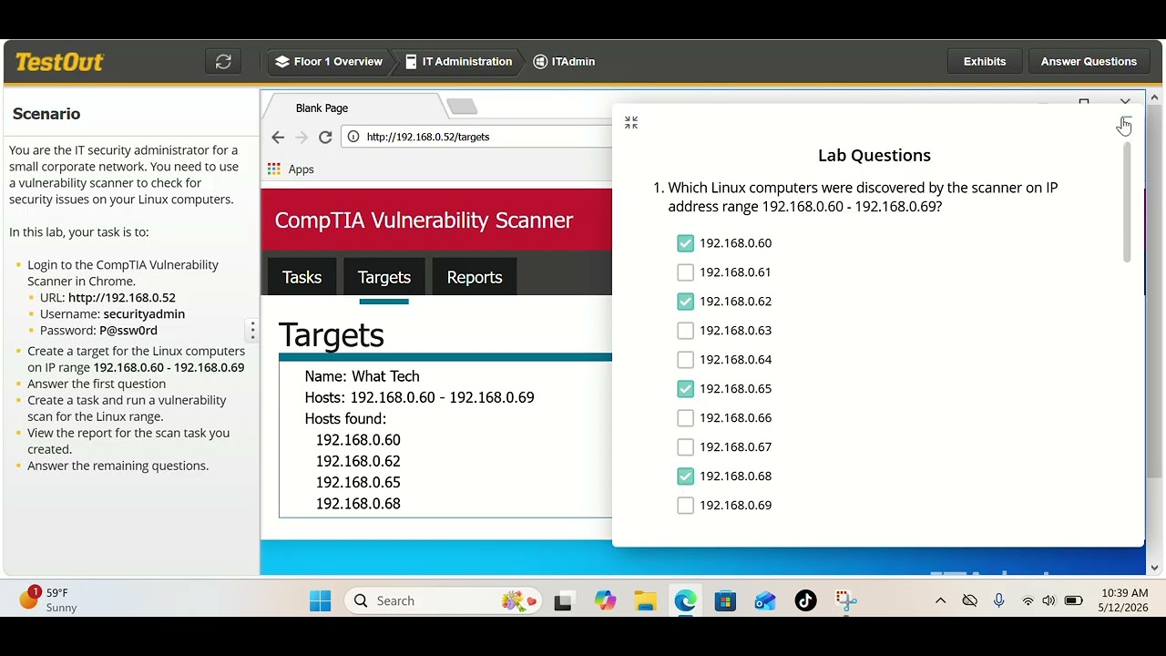Click the Scenario panel splitter handle
Viewport: 1166px width, 656px height.
click(252, 330)
